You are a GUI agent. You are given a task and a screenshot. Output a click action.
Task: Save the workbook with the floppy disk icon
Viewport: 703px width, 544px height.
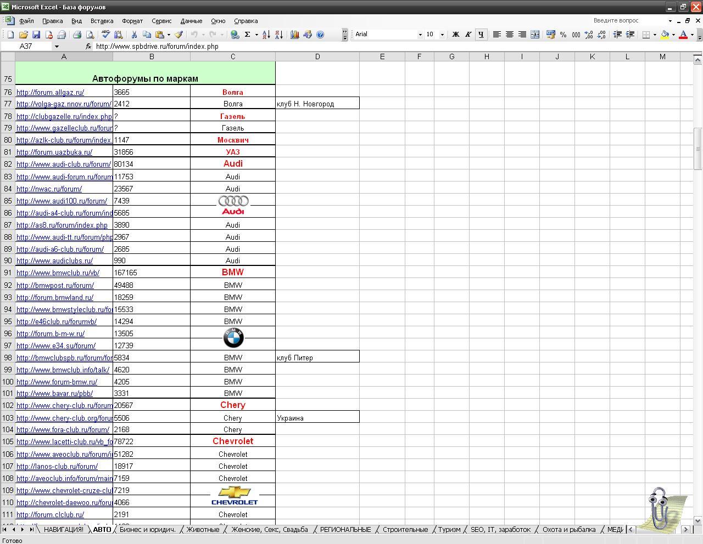pyautogui.click(x=36, y=35)
